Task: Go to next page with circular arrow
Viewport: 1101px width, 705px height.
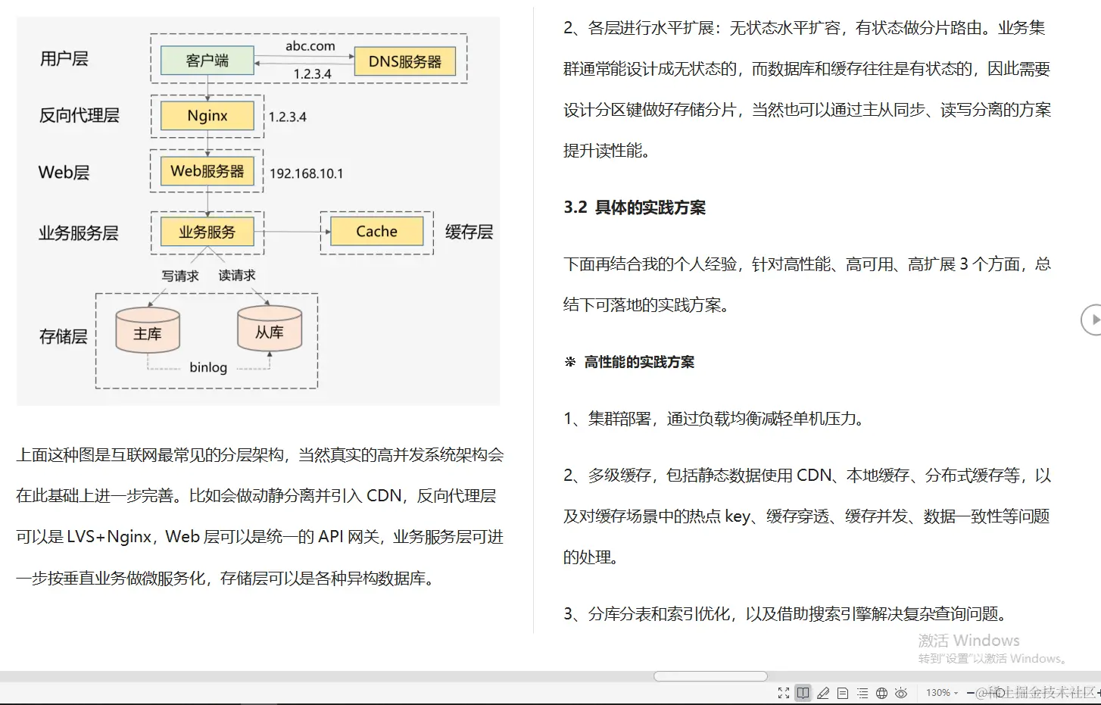Action: click(1093, 320)
